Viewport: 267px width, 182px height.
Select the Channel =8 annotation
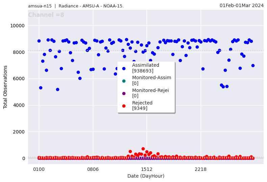46,15
